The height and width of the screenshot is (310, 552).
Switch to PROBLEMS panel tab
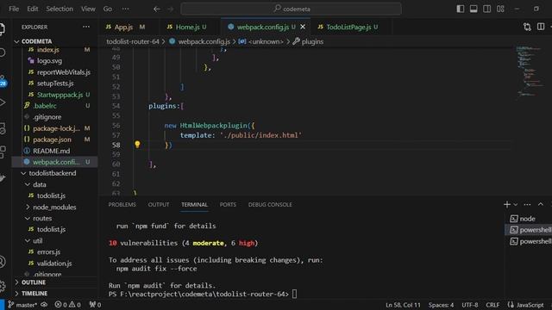pyautogui.click(x=122, y=205)
